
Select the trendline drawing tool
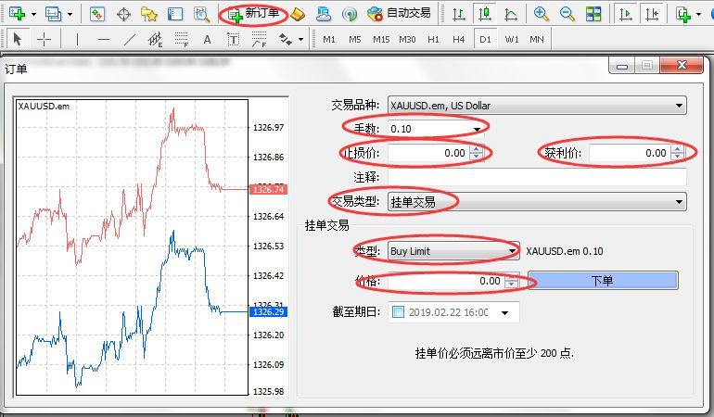point(130,40)
